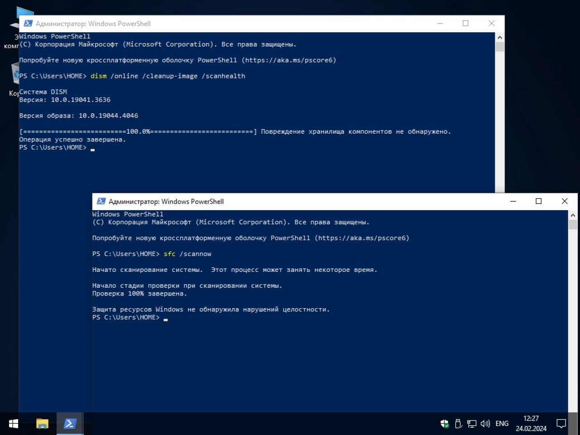Viewport: 580px width, 435px height.
Task: Click scroll-up arrow in front PowerShell window
Action: (x=573, y=215)
